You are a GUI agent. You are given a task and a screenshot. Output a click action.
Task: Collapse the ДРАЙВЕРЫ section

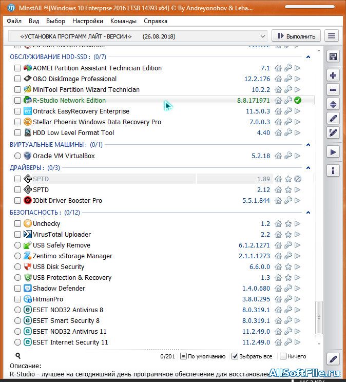coord(308,168)
